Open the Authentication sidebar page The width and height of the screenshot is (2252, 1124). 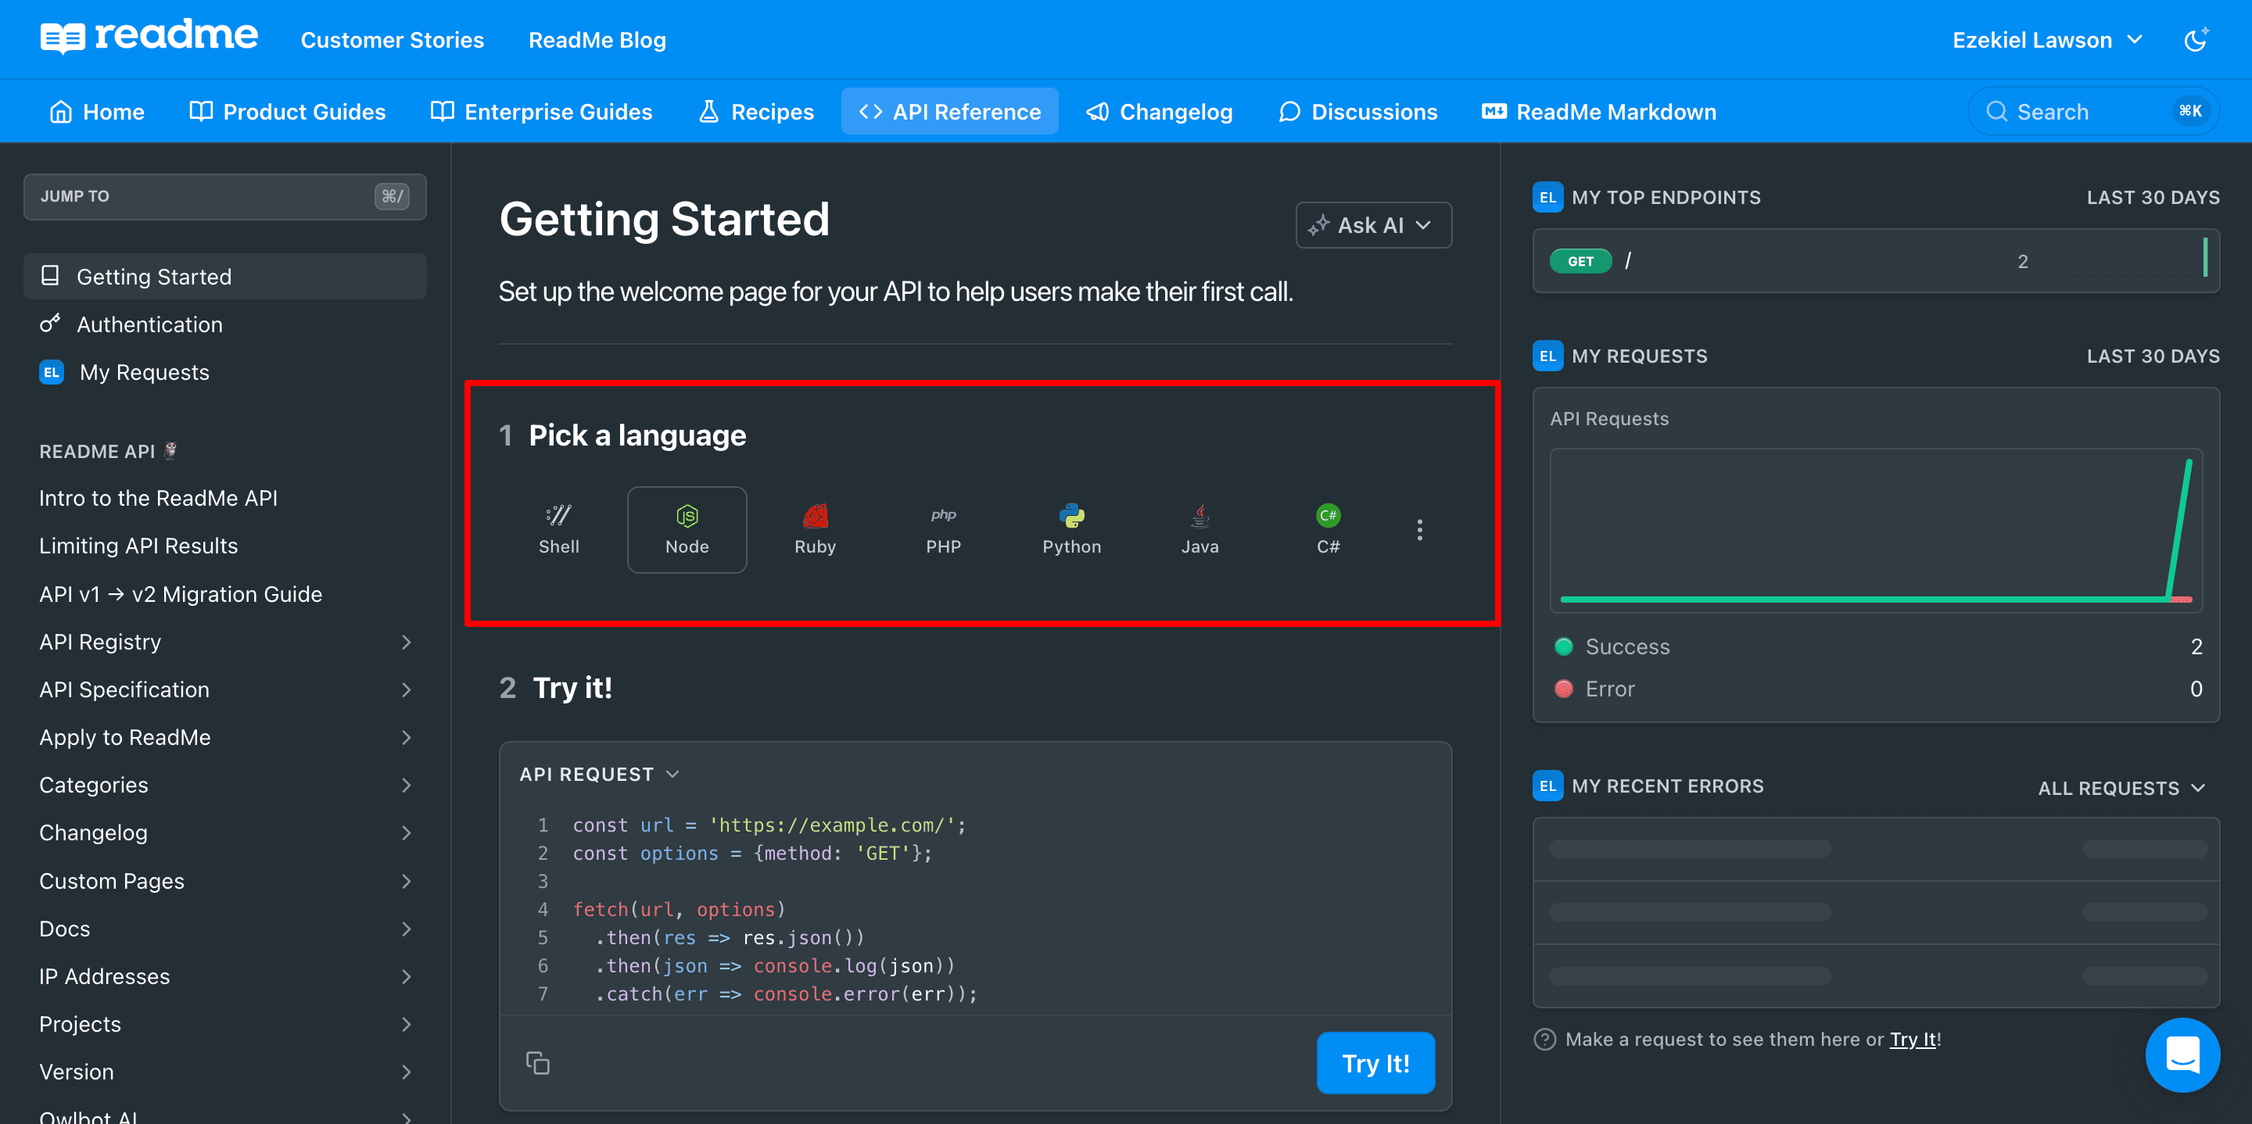(149, 324)
